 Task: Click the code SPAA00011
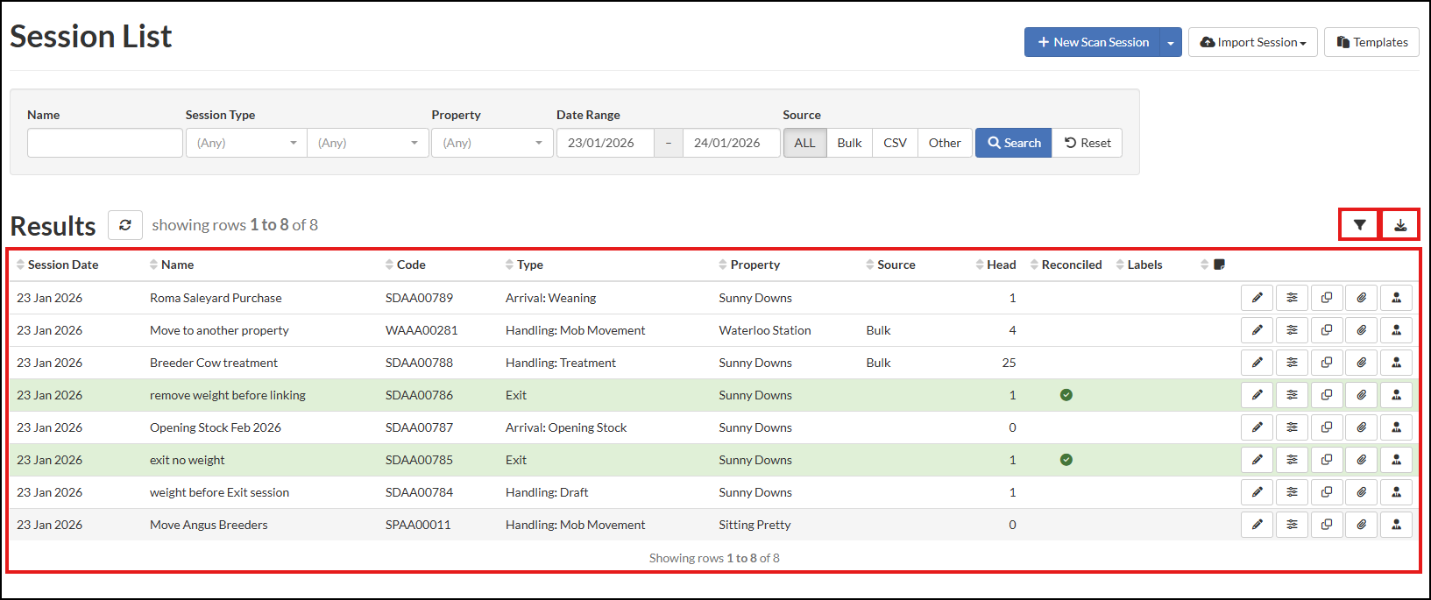pyautogui.click(x=418, y=525)
